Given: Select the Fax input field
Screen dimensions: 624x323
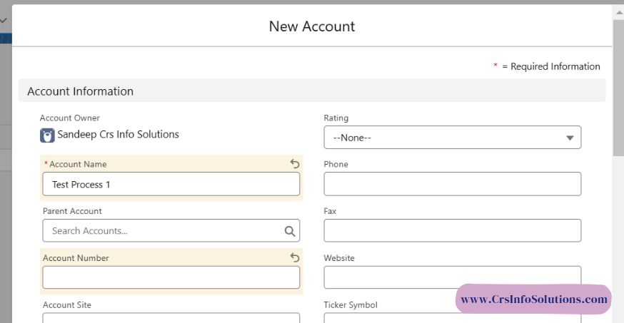Looking at the screenshot, I should (x=452, y=231).
